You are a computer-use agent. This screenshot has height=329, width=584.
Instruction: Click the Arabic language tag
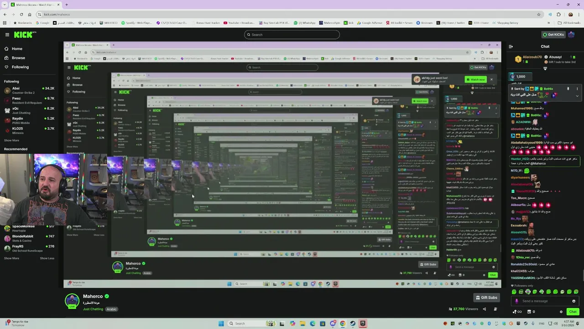[112, 309]
